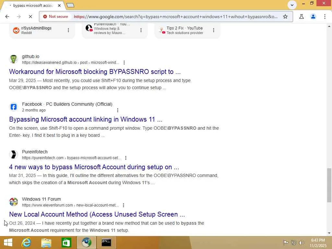Click the scrollbar down arrow
Screen dimensions: 332x249
click(x=329, y=233)
